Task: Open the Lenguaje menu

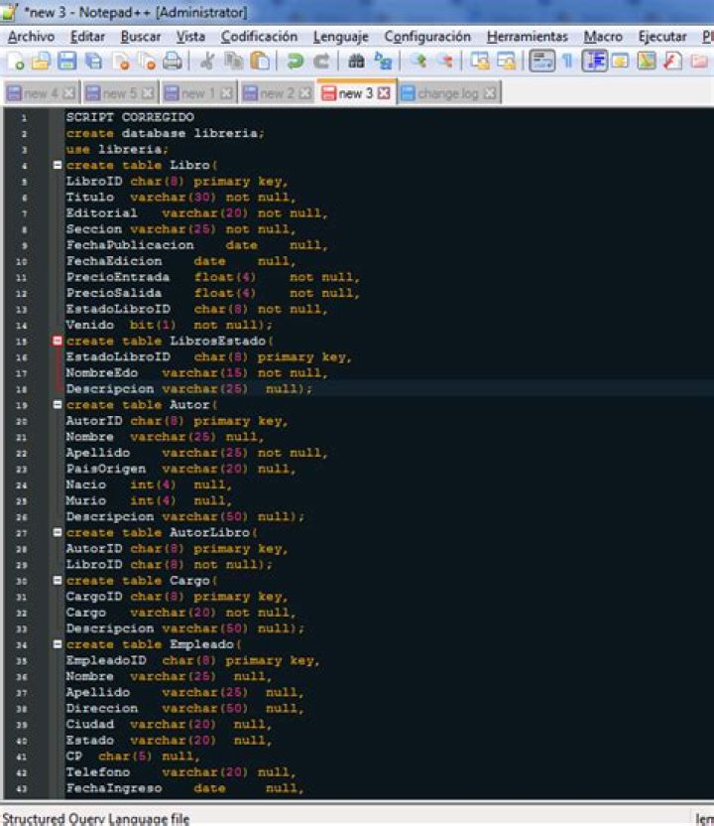Action: pyautogui.click(x=340, y=37)
